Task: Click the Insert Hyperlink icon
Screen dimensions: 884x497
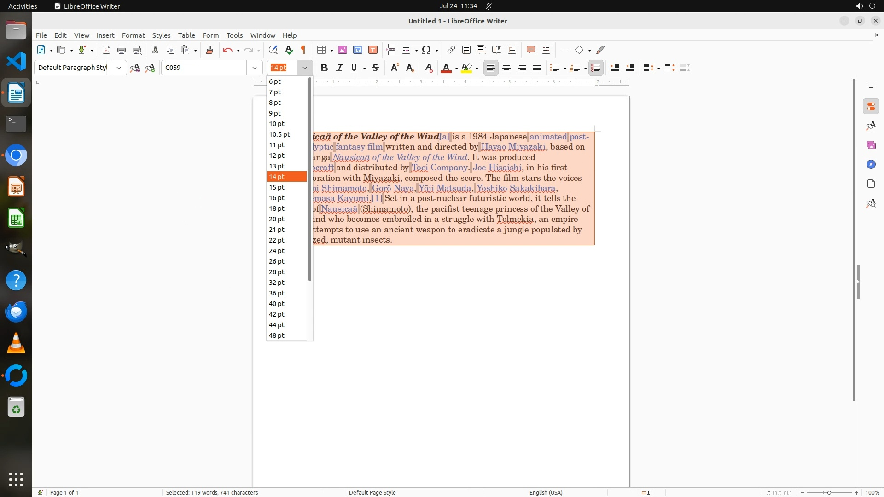Action: pyautogui.click(x=451, y=50)
